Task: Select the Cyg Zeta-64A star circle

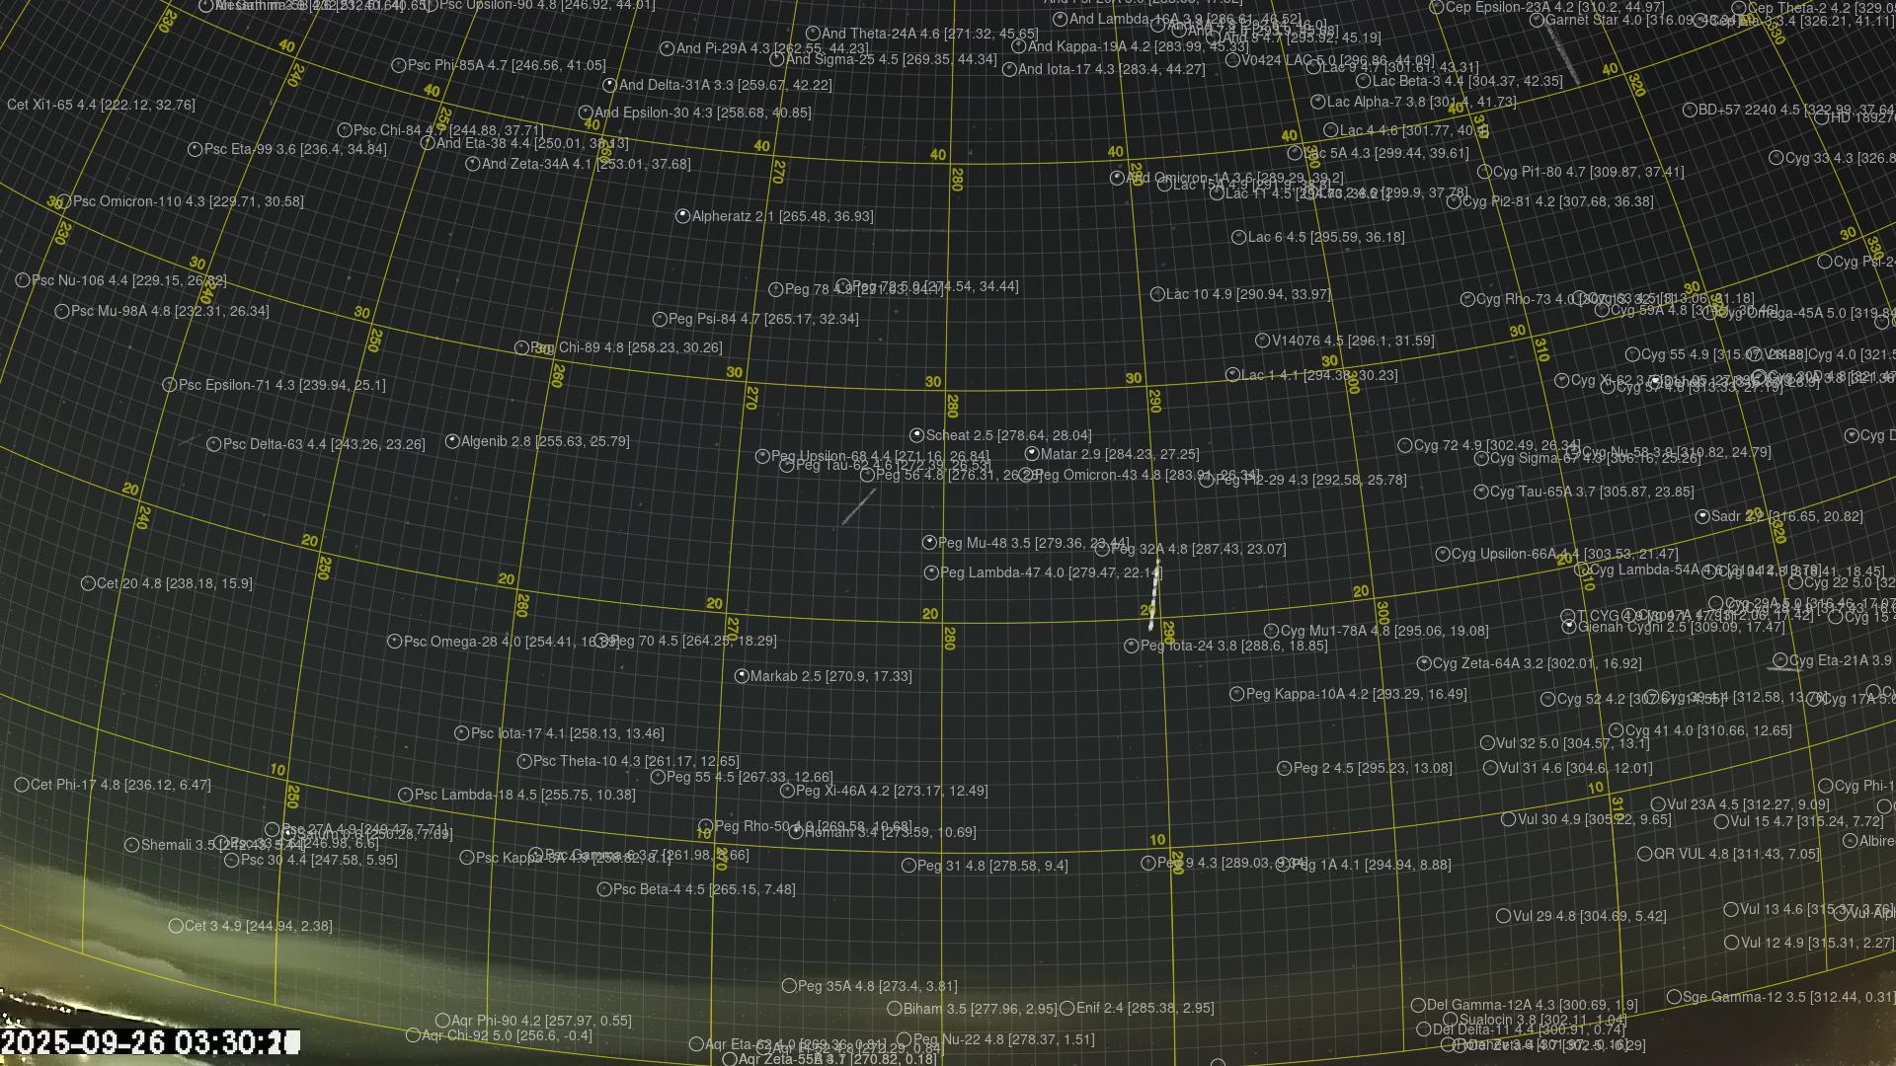Action: coord(1424,663)
